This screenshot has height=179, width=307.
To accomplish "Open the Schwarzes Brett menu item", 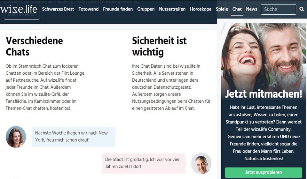I will coord(58,9).
